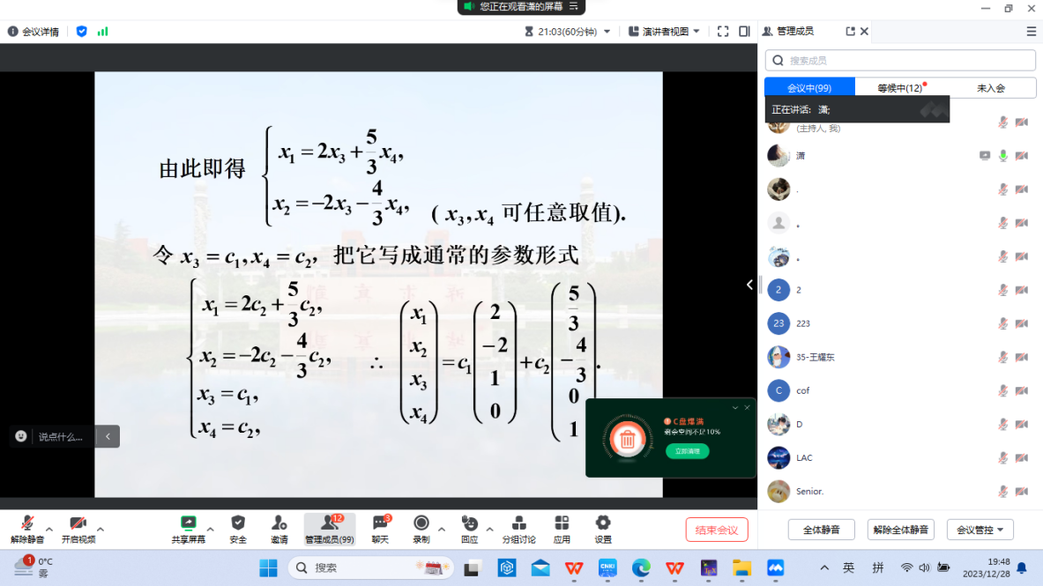The width and height of the screenshot is (1043, 586).
Task: Start recording with the 录制 icon
Action: coord(421,523)
